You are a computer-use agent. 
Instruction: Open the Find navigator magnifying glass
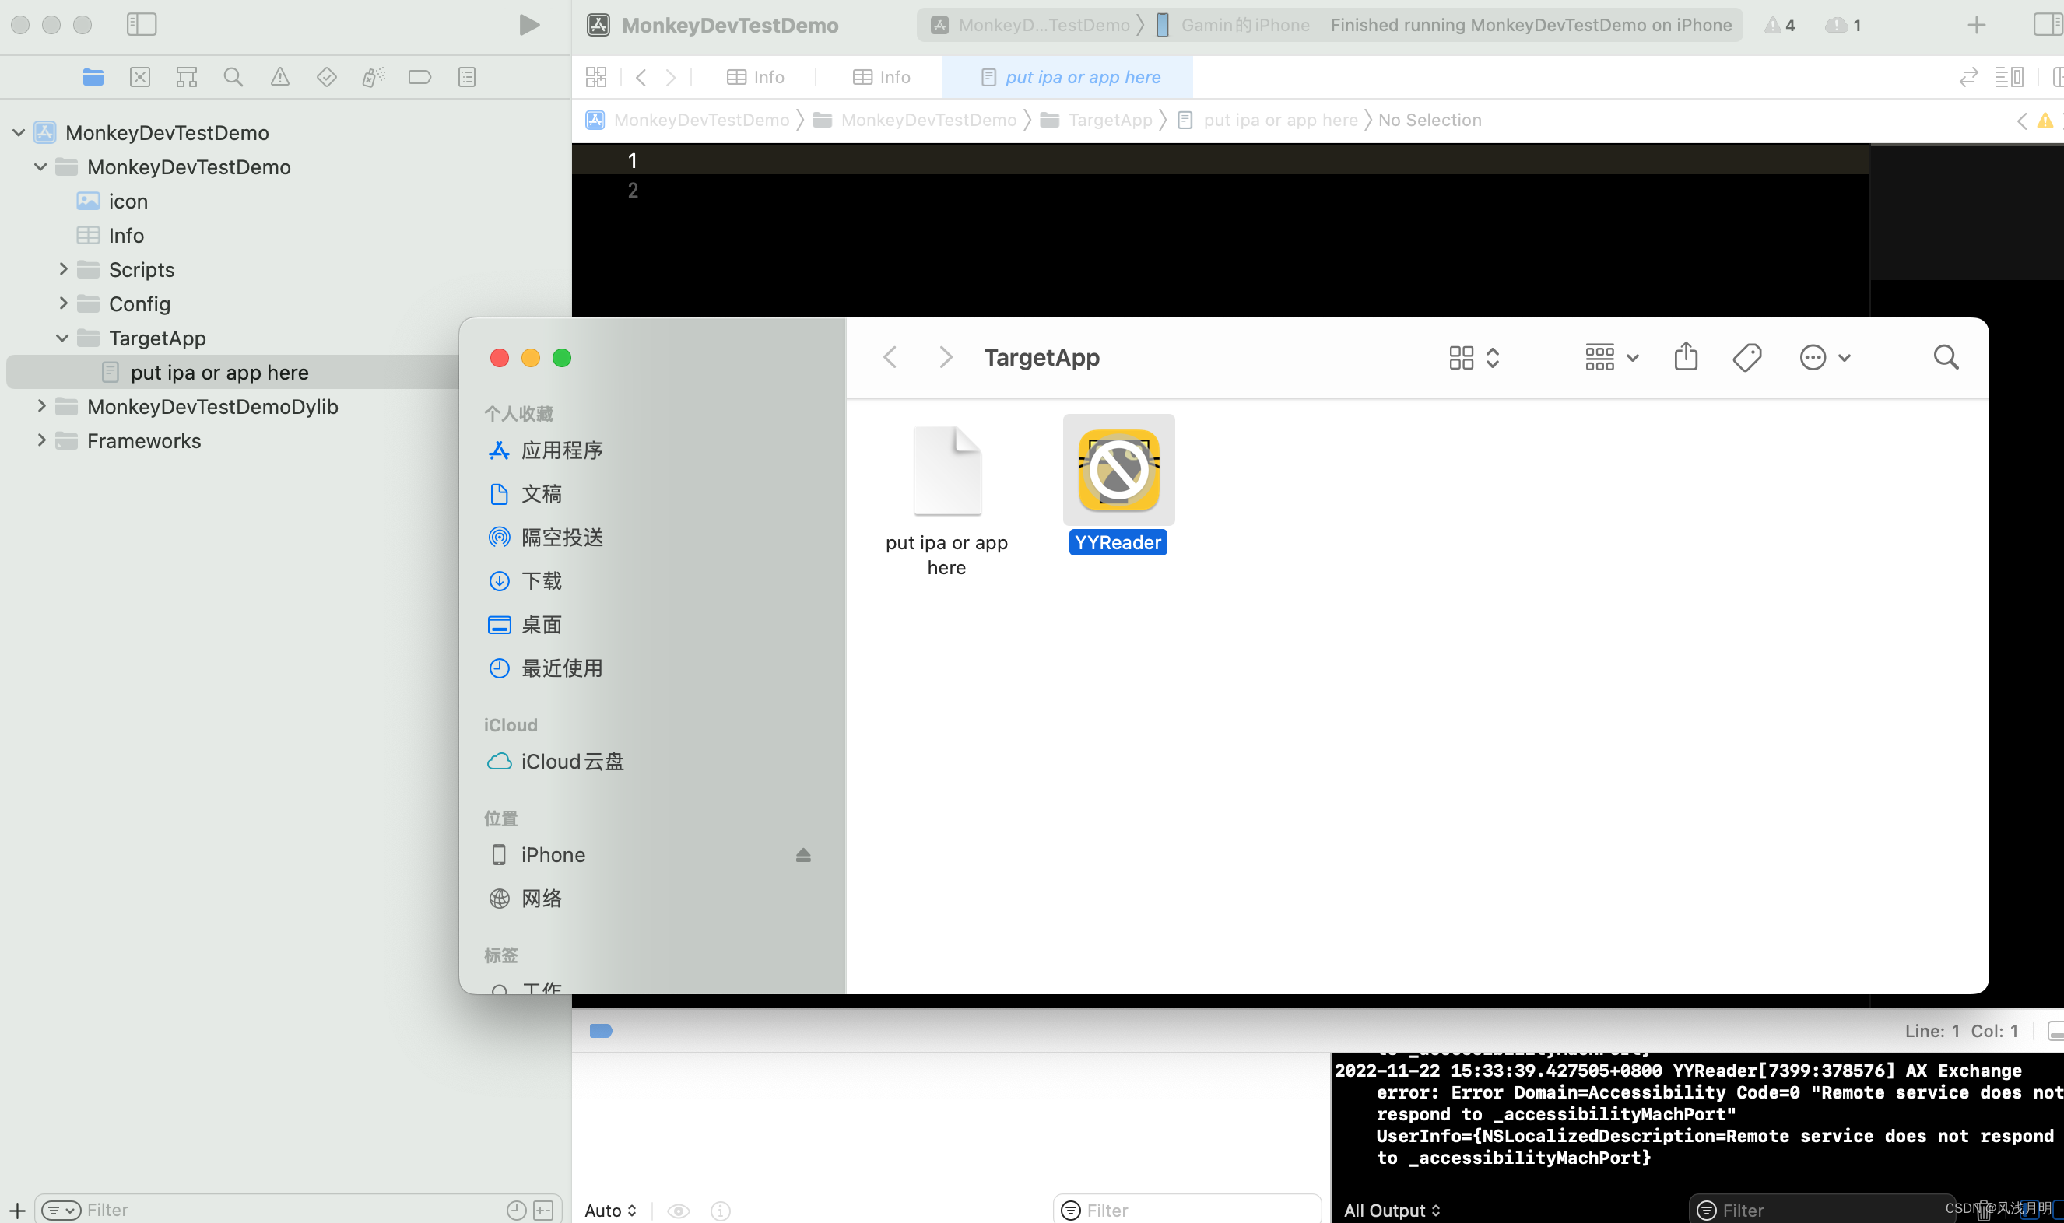click(x=233, y=77)
